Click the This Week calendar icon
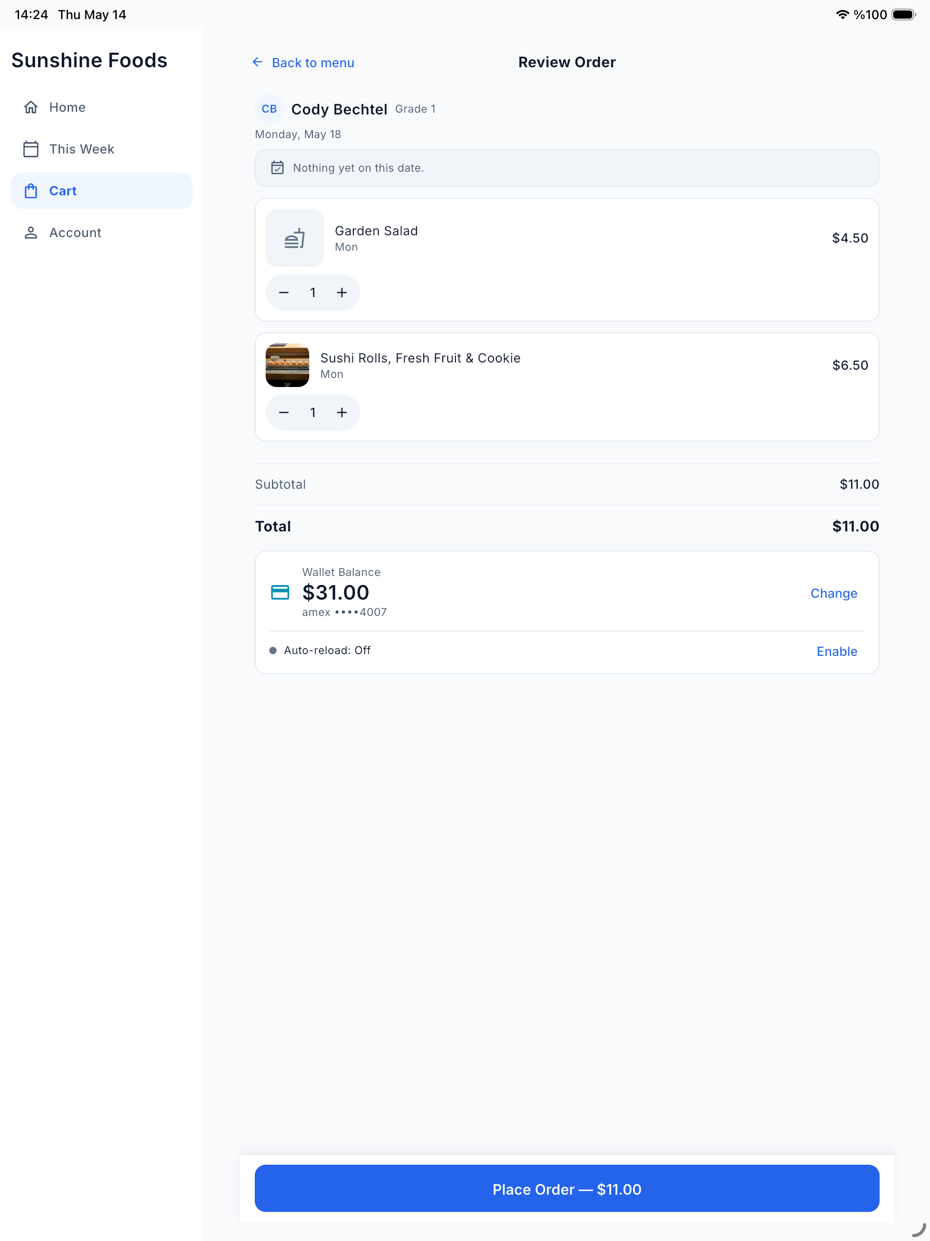This screenshot has width=930, height=1241. pyautogui.click(x=31, y=149)
